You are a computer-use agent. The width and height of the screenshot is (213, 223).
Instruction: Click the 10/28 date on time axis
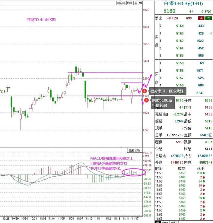point(6,219)
